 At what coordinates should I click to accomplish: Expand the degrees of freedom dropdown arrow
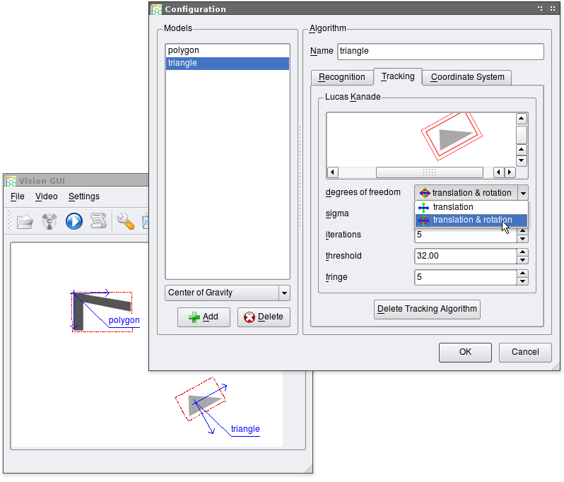(x=523, y=193)
